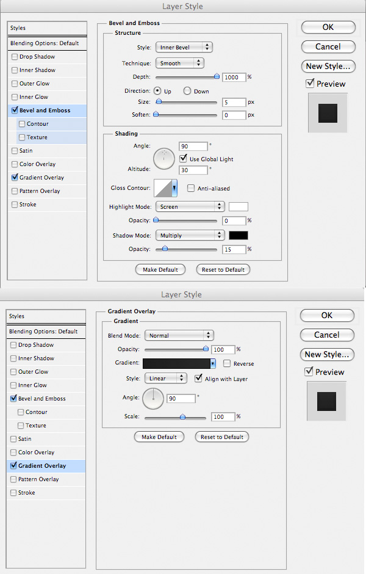Image resolution: width=366 pixels, height=574 pixels.
Task: Click Cancel in the lower Layer Style dialog
Action: 327,335
